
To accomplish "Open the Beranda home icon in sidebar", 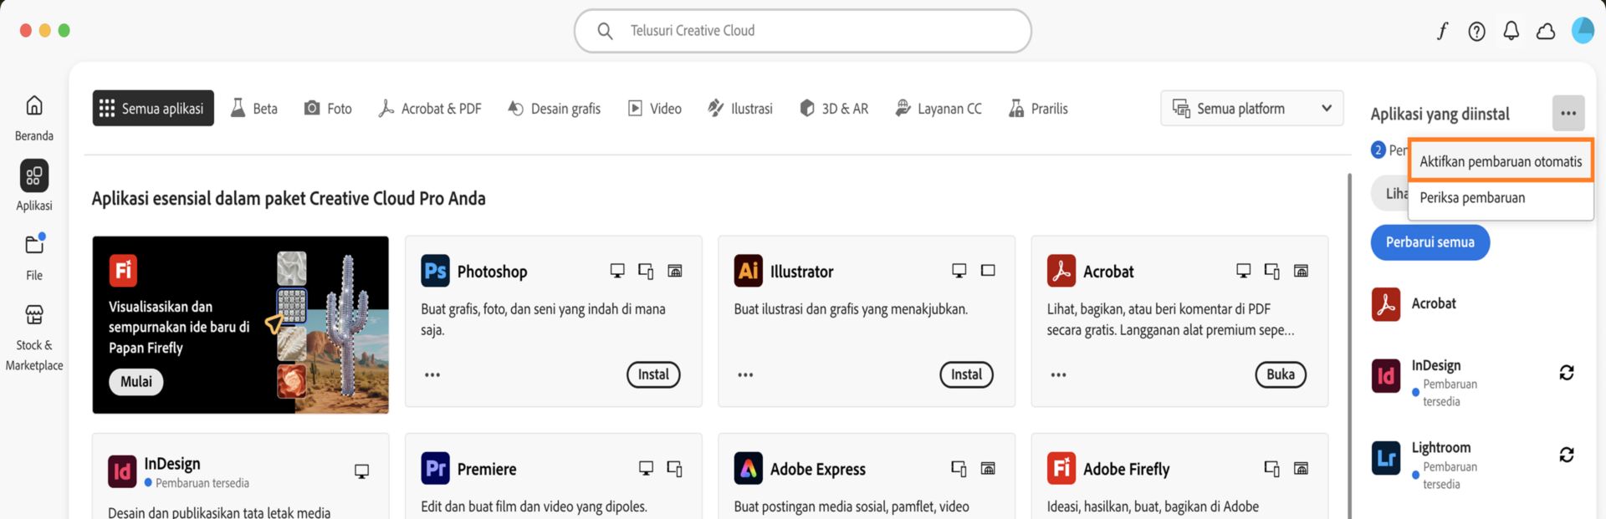I will [x=34, y=106].
